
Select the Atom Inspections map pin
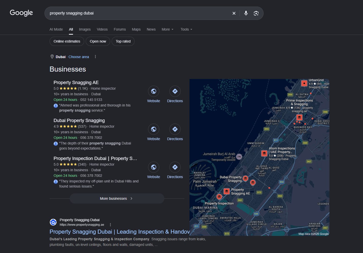pyautogui.click(x=264, y=153)
